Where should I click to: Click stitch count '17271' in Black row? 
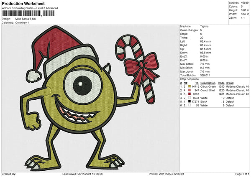[195, 101]
